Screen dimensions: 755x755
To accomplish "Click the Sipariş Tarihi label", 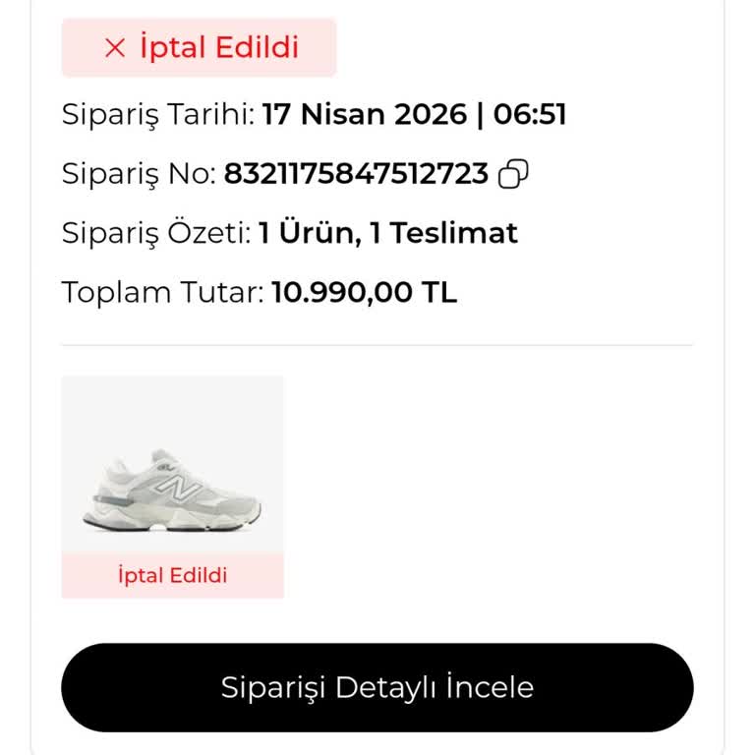I will coord(159,115).
